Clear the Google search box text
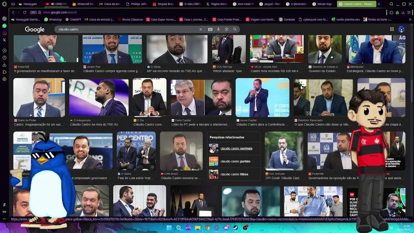Image resolution: width=414 pixels, height=233 pixels. 201,29
